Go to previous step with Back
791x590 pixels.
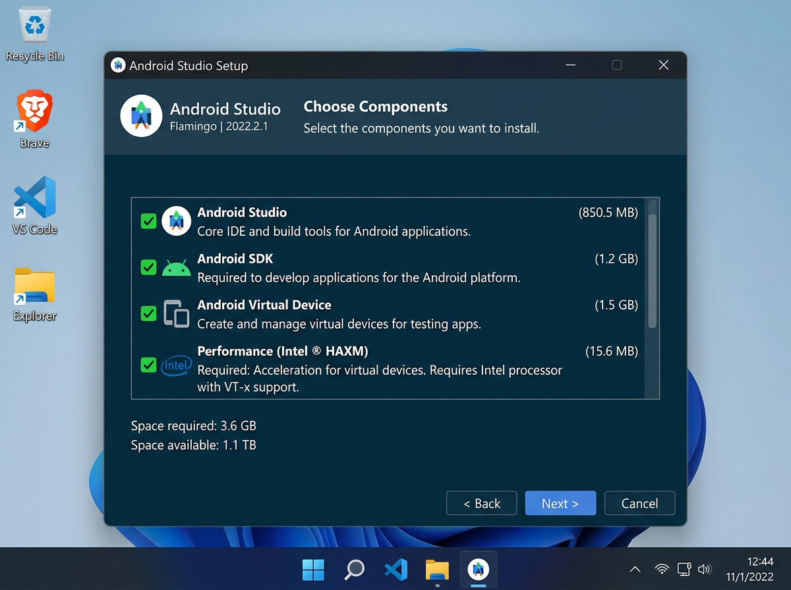click(x=482, y=503)
